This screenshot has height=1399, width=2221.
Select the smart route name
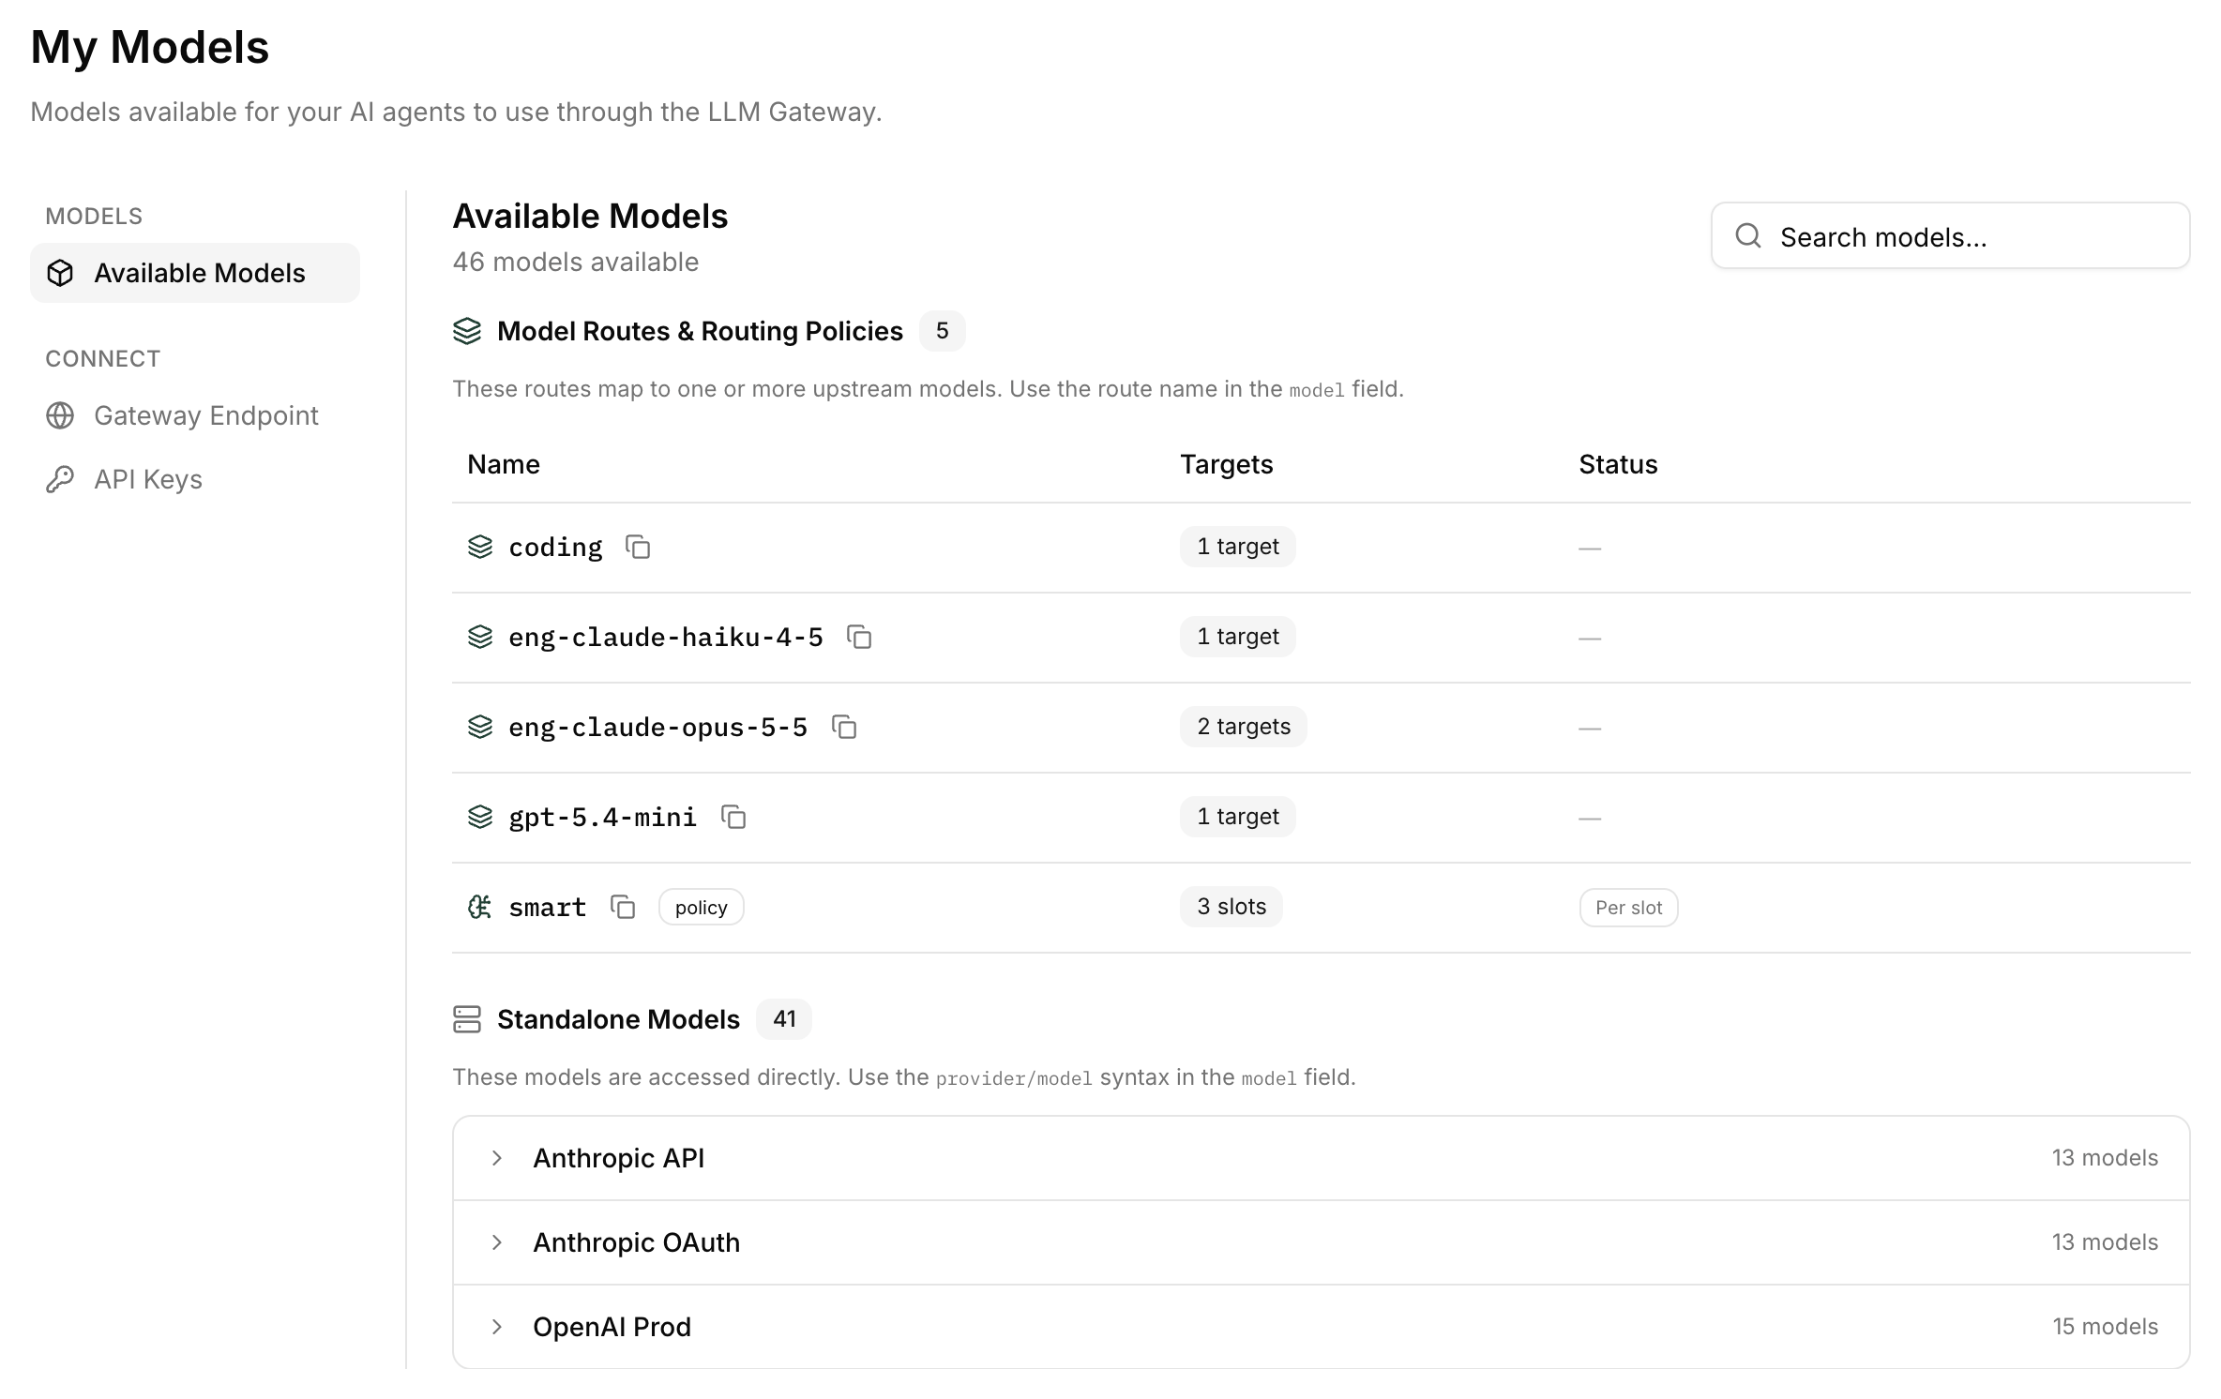548,908
